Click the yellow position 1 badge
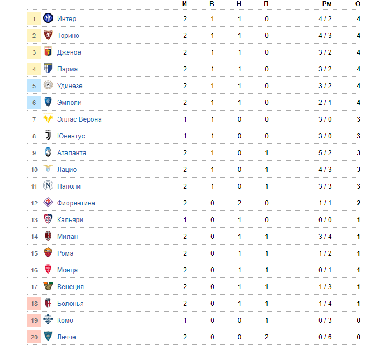 point(34,19)
